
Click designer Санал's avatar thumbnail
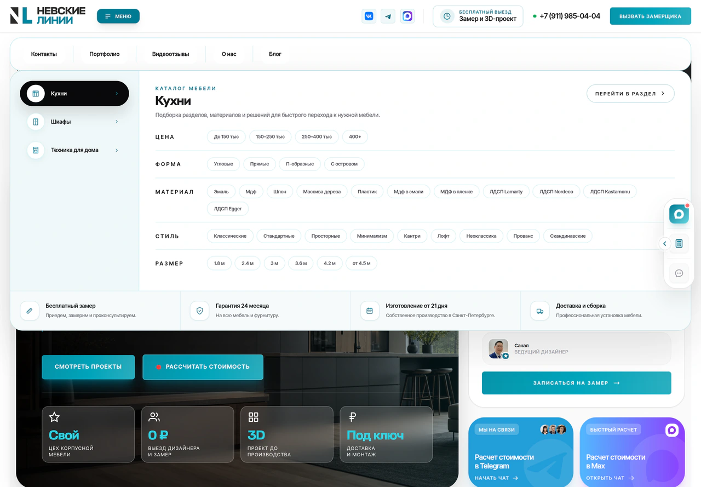click(498, 348)
